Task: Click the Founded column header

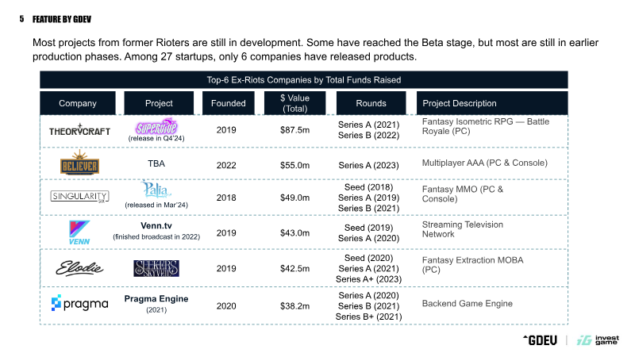Action: coord(229,103)
